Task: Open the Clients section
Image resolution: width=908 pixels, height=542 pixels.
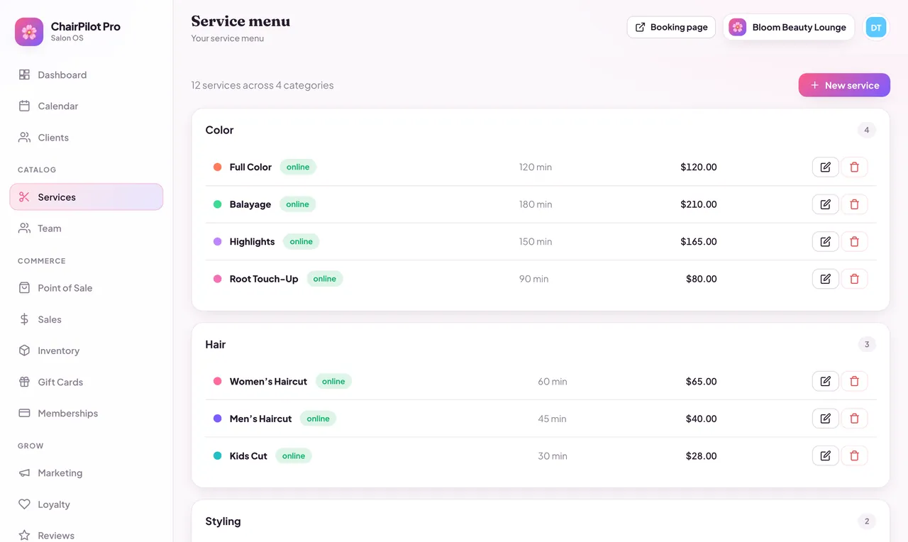Action: (87, 138)
